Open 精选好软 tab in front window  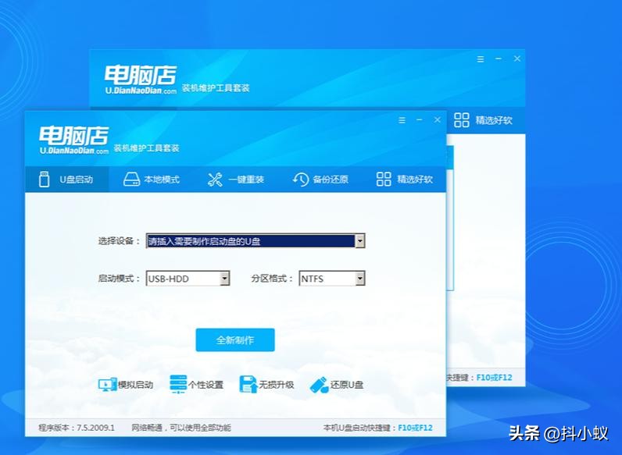click(x=404, y=180)
